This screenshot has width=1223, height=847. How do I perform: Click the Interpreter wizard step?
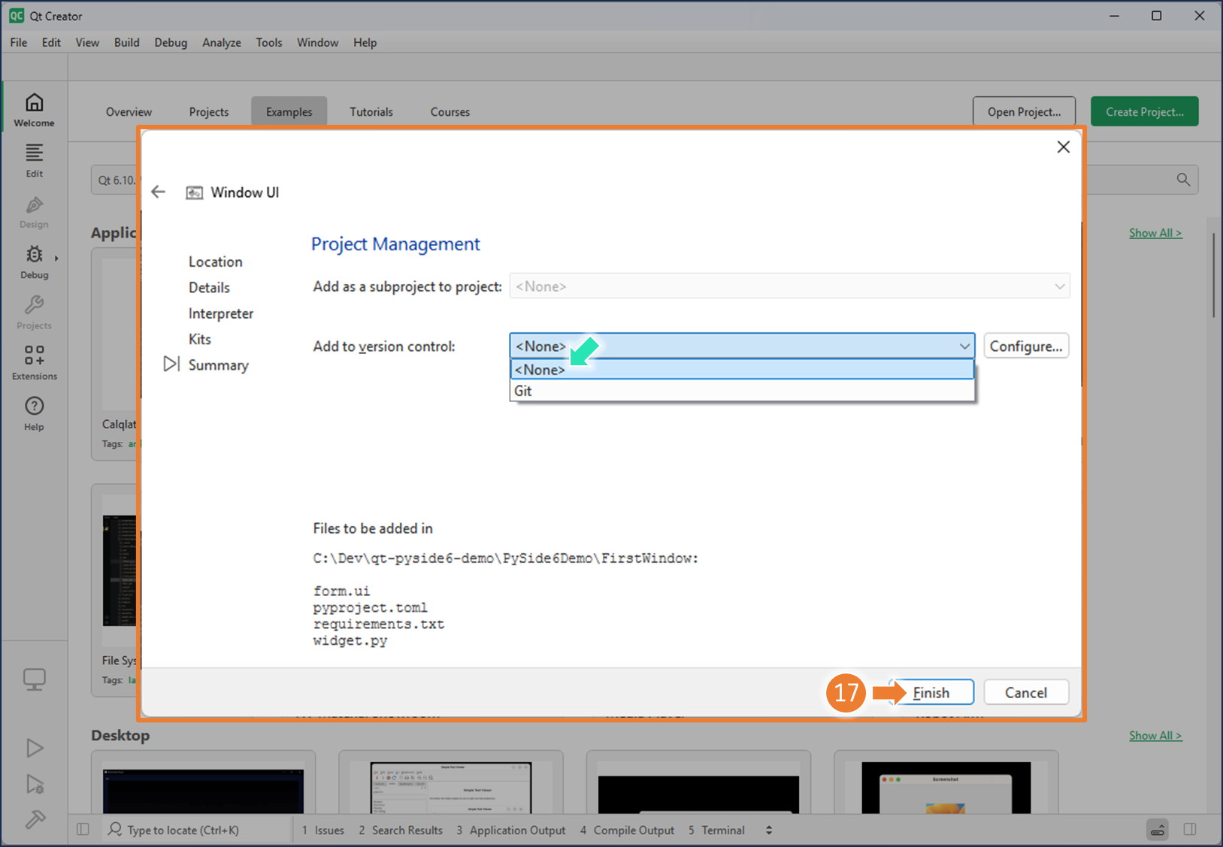[x=220, y=313]
